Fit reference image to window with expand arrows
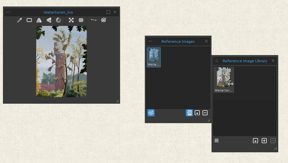 71,20
